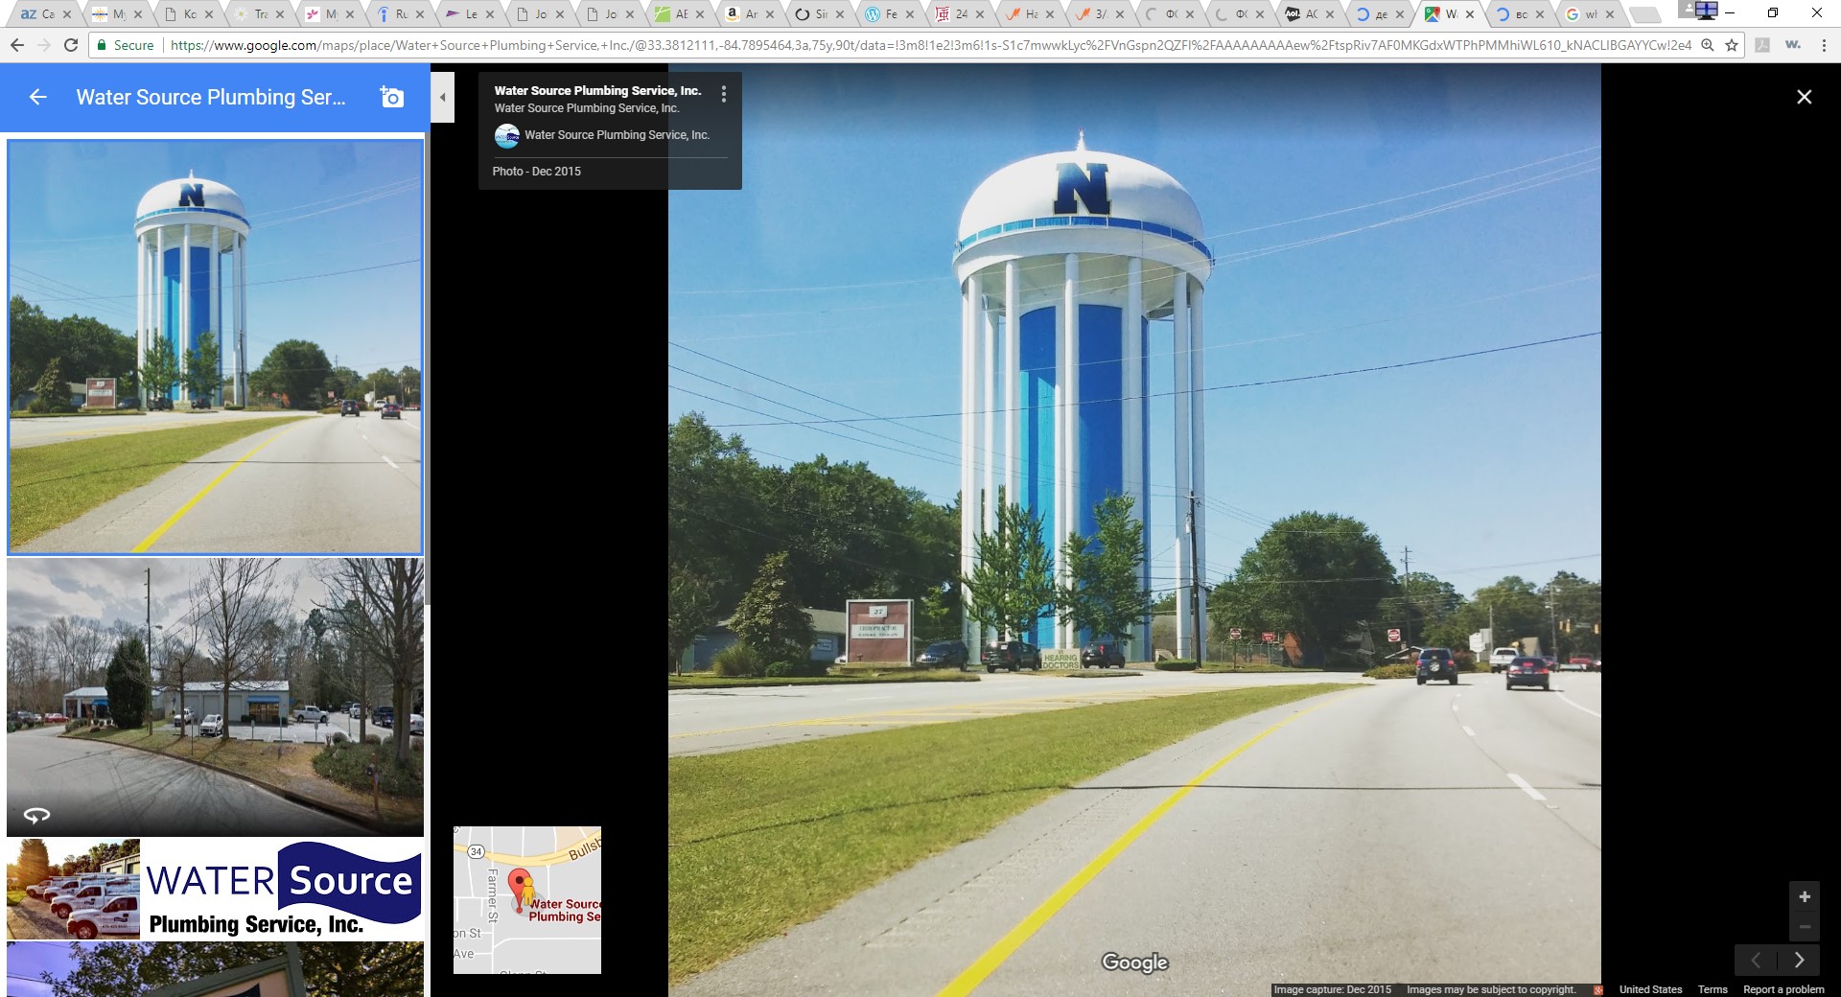Click the Chrome reload page icon
1841x997 pixels.
[x=71, y=45]
